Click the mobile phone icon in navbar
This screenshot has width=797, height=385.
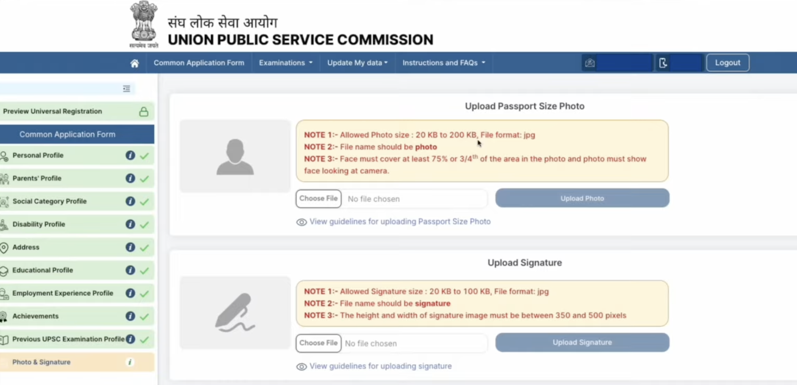tap(663, 63)
